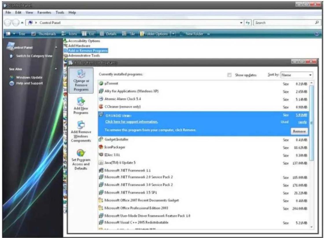Create a New Folder from toolbar
324x238 pixels.
coord(192,34)
